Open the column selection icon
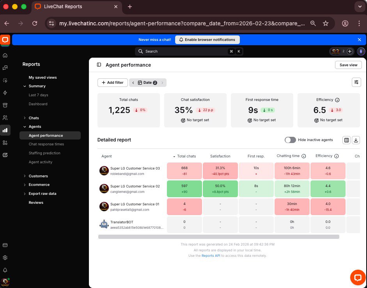 (x=346, y=140)
